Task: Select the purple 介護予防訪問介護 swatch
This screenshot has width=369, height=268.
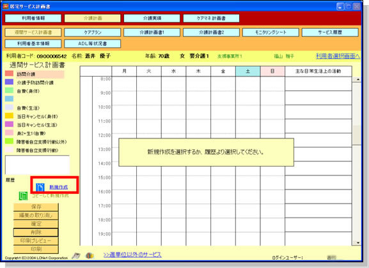Action: point(9,82)
